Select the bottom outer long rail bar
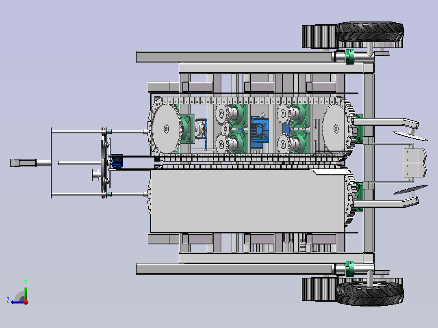Screen dimensions: 438x328 235,270
